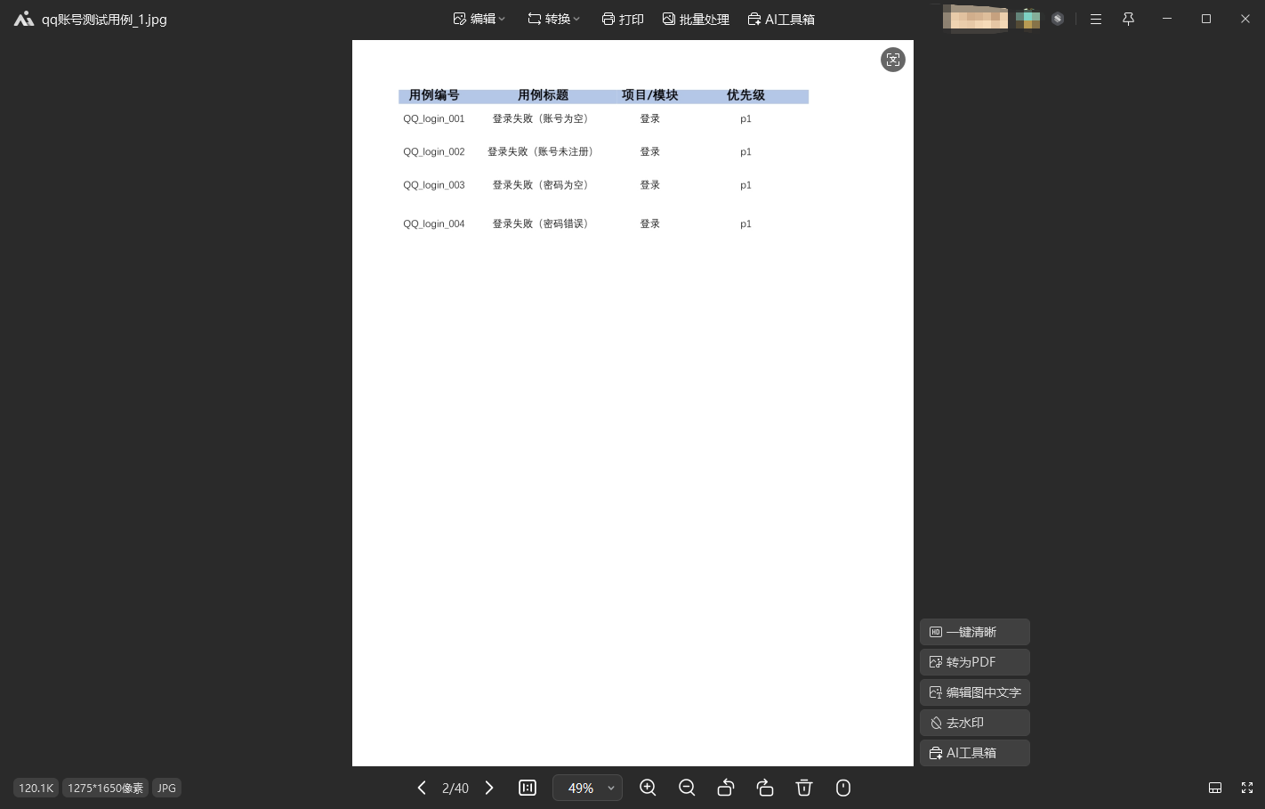
Task: Click the 一键清晰 enhance button
Action: (974, 632)
